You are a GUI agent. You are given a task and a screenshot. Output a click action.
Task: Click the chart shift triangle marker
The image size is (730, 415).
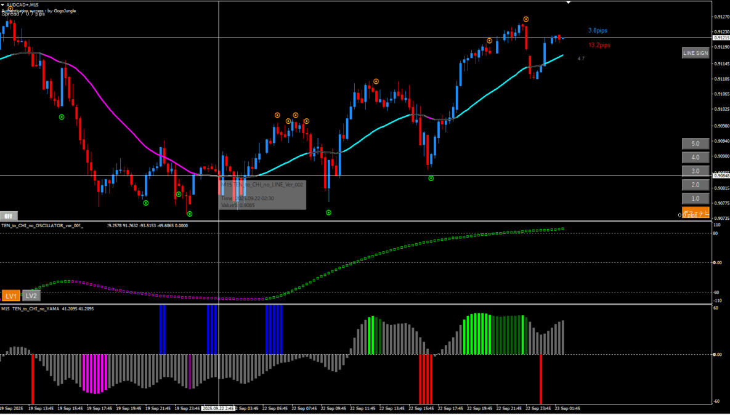569,2
